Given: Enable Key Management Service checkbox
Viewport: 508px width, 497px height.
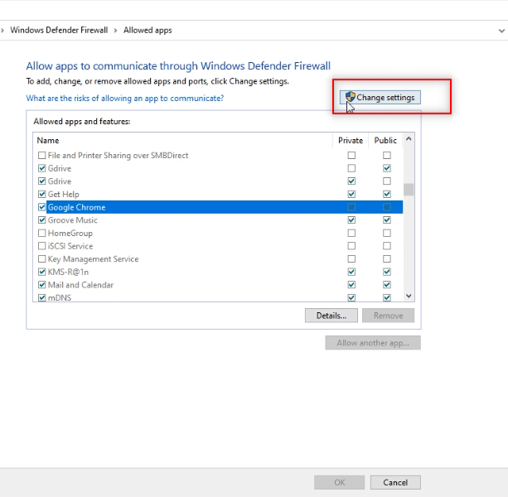Looking at the screenshot, I should 41,259.
